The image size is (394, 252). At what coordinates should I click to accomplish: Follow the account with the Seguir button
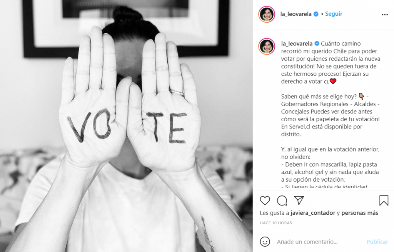(x=334, y=14)
